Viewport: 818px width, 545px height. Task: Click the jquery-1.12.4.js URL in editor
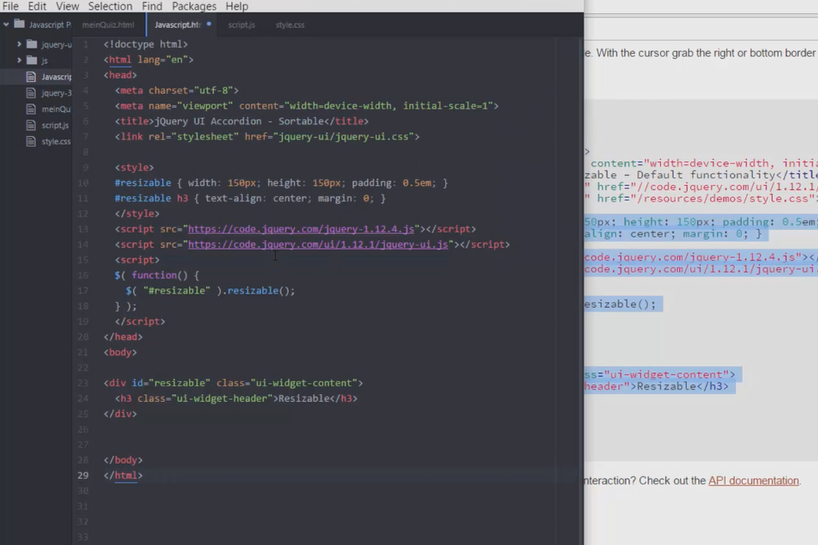tap(301, 229)
